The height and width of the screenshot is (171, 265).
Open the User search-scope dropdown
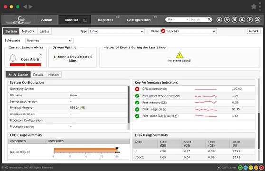(178, 19)
